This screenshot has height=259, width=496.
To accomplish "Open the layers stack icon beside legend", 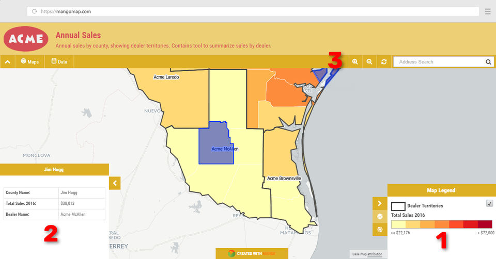I will tap(380, 216).
